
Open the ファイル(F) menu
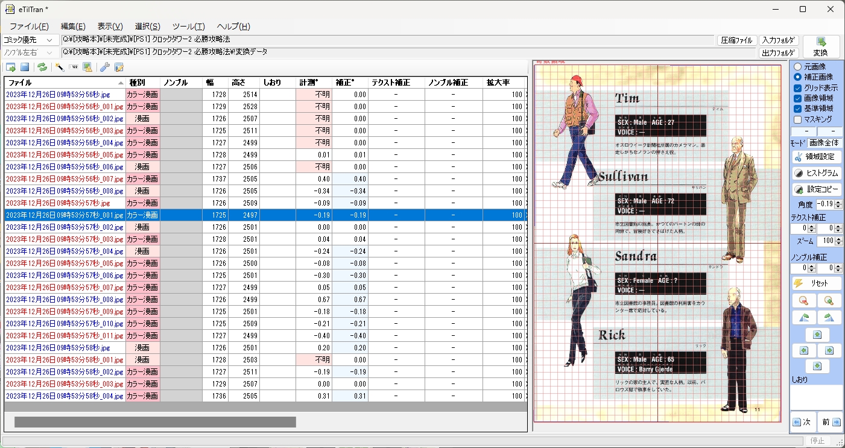[29, 27]
